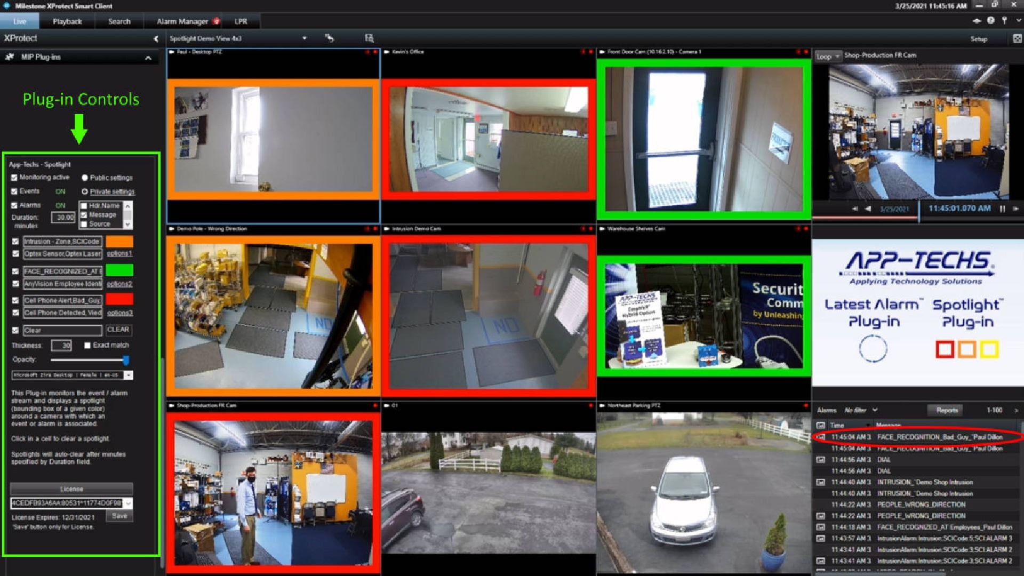Toggle the Events checkbox
Screen dimensions: 1024x576
tap(14, 191)
